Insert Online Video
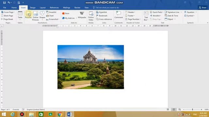This screenshot has height=117, width=209. 91,16
